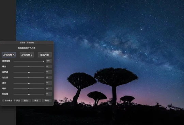Click the 高光 highlights slider handle
Image resolution: width=184 pixels, height=125 pixels.
(29, 83)
